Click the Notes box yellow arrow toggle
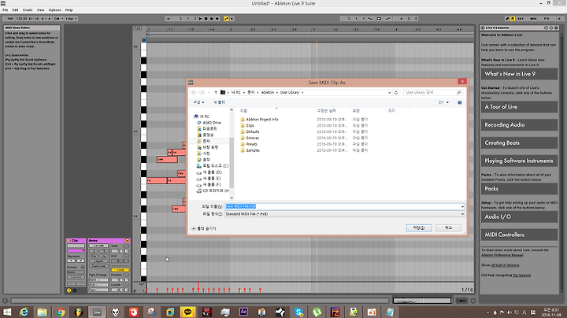Image resolution: width=567 pixels, height=318 pixels. coord(127,241)
